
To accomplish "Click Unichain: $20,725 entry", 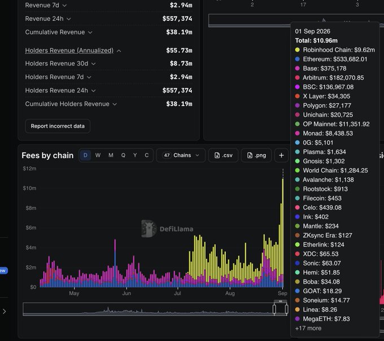I will 324,115.
